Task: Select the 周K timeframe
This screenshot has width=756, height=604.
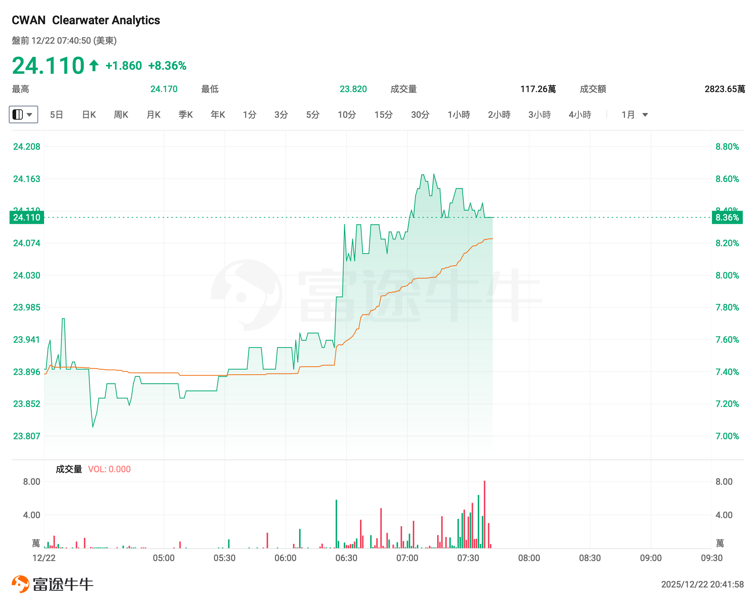Action: [x=121, y=115]
